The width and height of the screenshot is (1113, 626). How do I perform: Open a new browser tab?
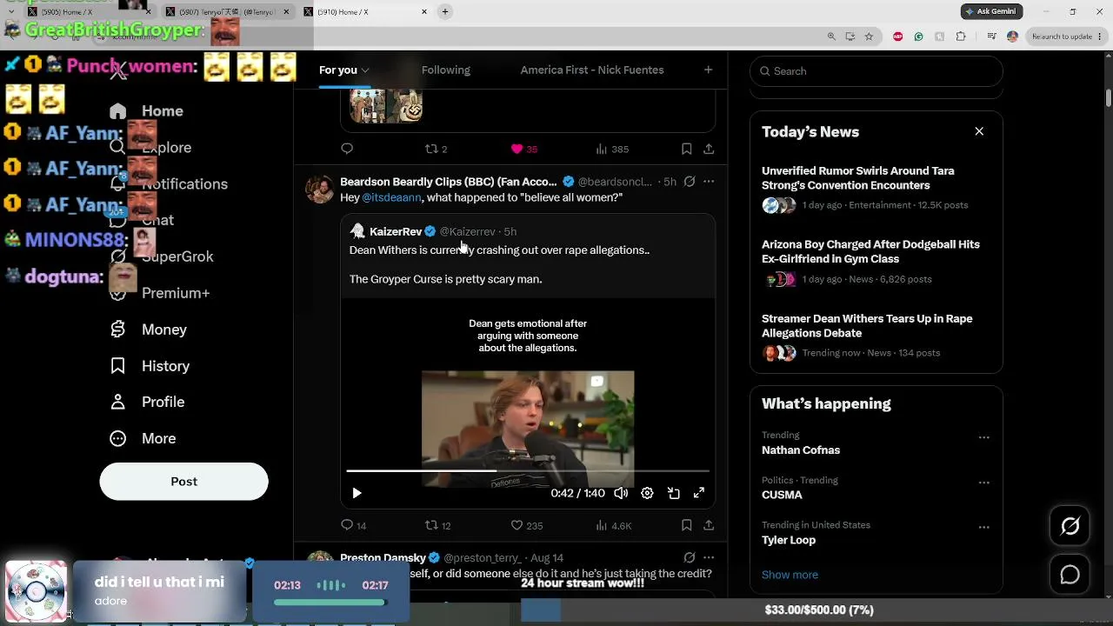point(445,11)
